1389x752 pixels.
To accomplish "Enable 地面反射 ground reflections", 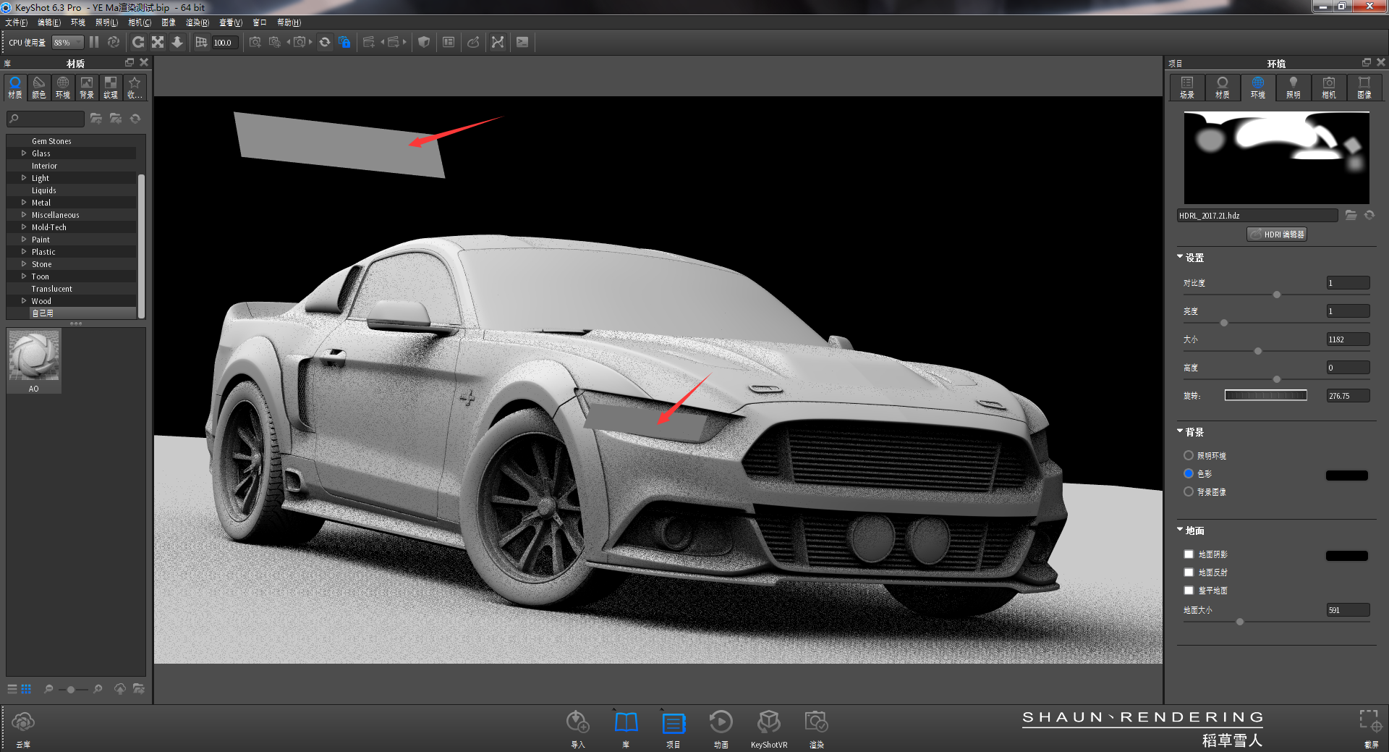I will click(x=1189, y=572).
